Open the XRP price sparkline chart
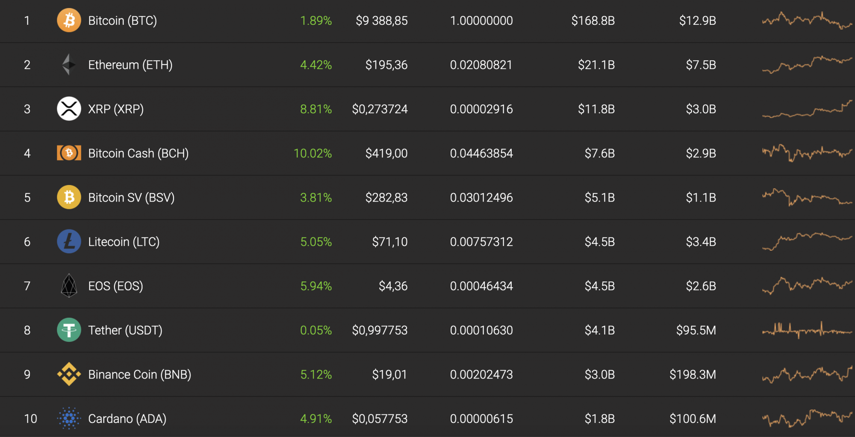This screenshot has height=437, width=855. 807,109
